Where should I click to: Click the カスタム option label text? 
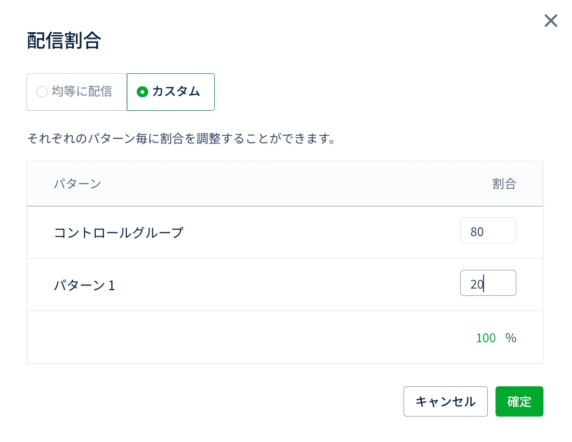pos(176,92)
